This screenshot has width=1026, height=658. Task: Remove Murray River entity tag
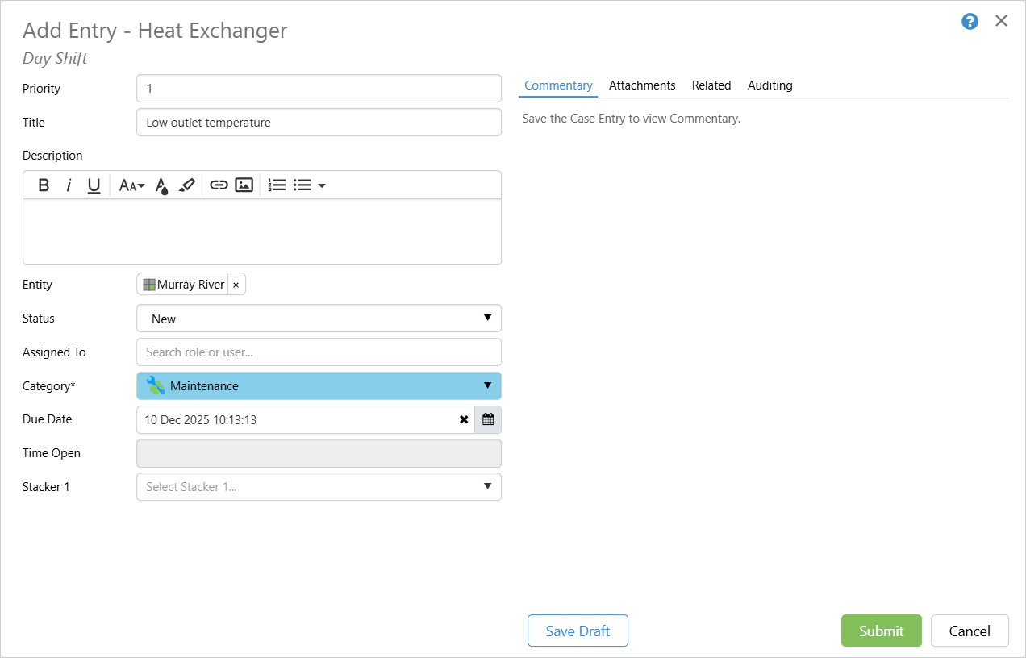coord(236,285)
